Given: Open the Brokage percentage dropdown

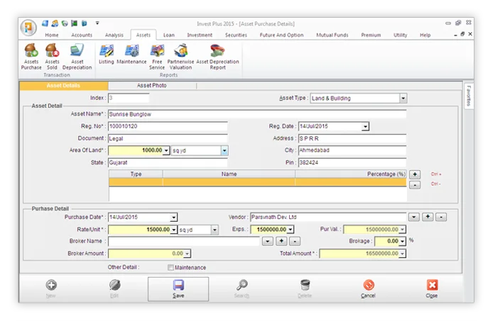Looking at the screenshot, I should coord(403,241).
